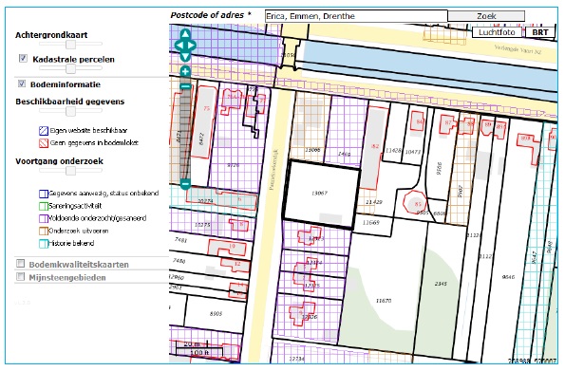This screenshot has height=371, width=565.
Task: Uncheck the Kadastrale percelen checkbox
Action: pos(23,58)
